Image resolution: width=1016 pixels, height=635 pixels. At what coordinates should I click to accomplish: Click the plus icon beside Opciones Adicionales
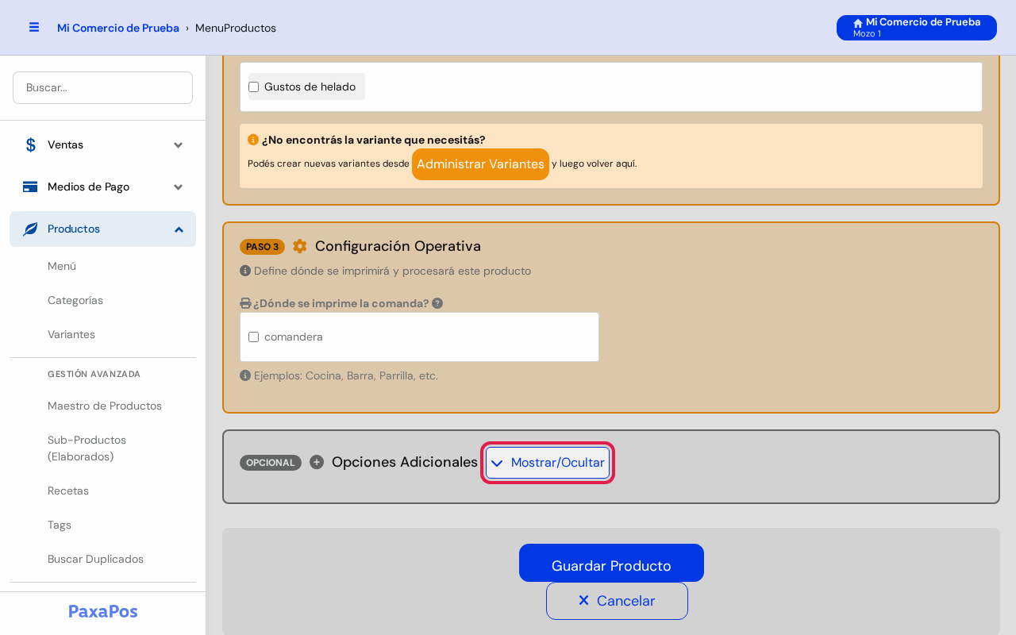tap(317, 462)
